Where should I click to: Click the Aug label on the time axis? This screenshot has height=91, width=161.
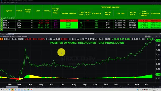[x=74, y=84]
